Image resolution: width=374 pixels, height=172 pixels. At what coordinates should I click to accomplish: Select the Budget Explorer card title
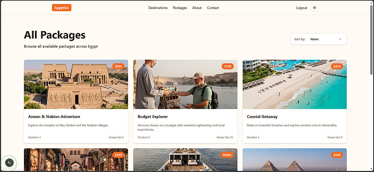tap(153, 117)
